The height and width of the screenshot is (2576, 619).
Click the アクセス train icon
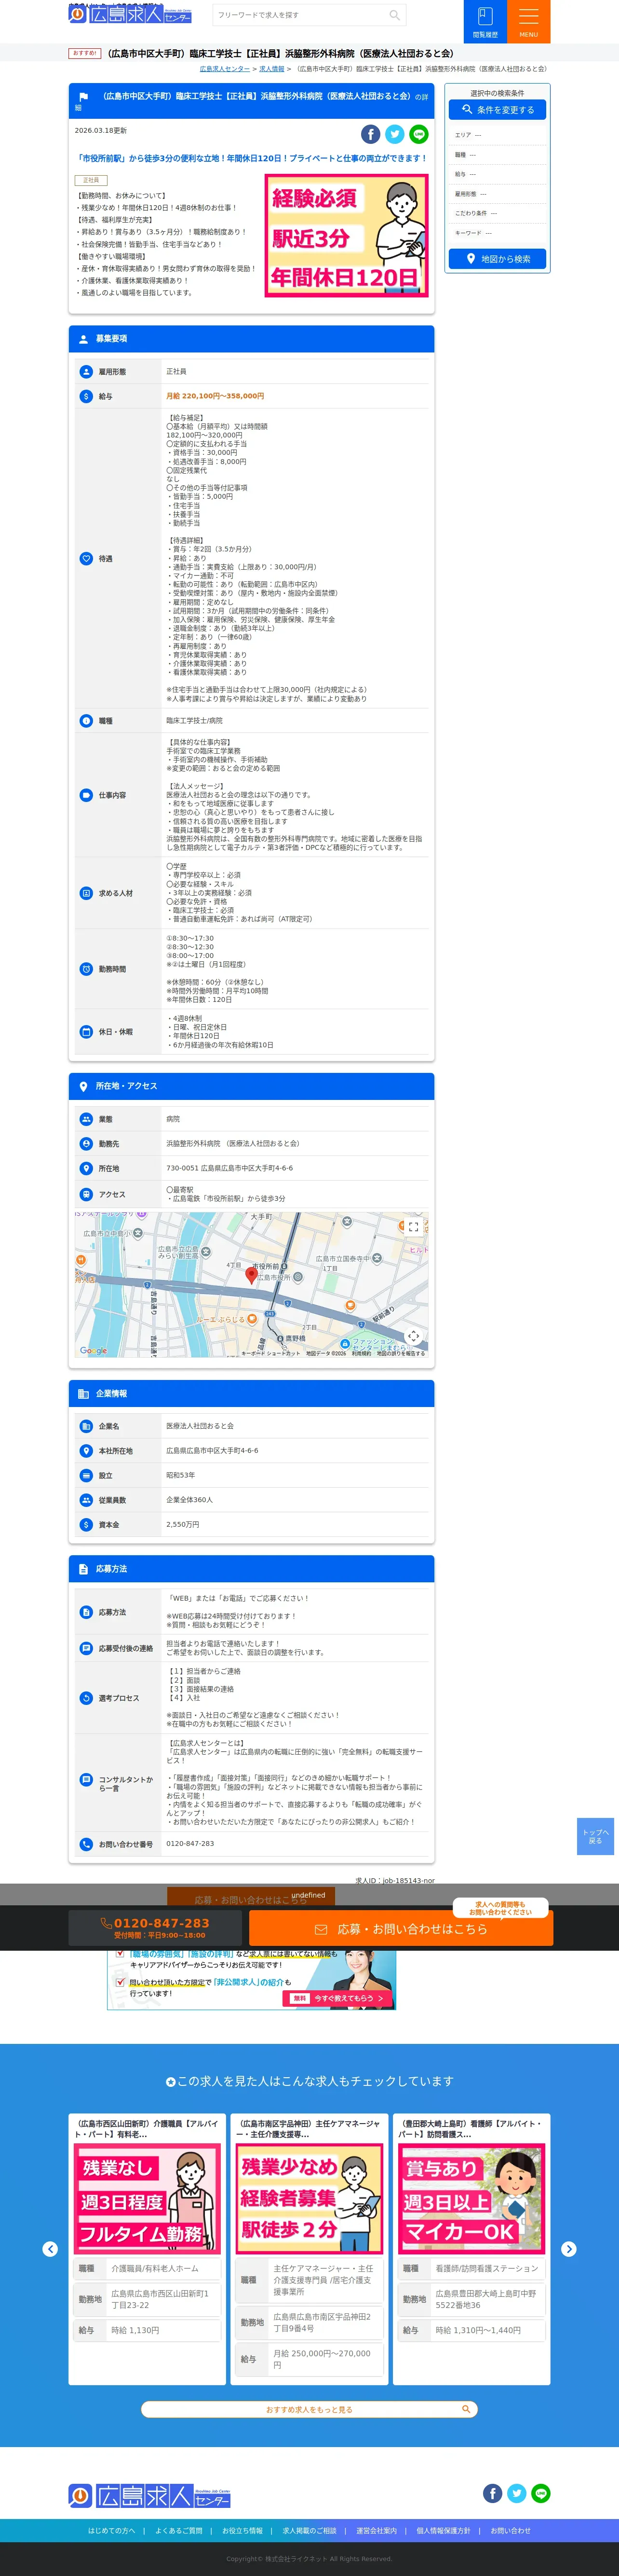tap(86, 1194)
